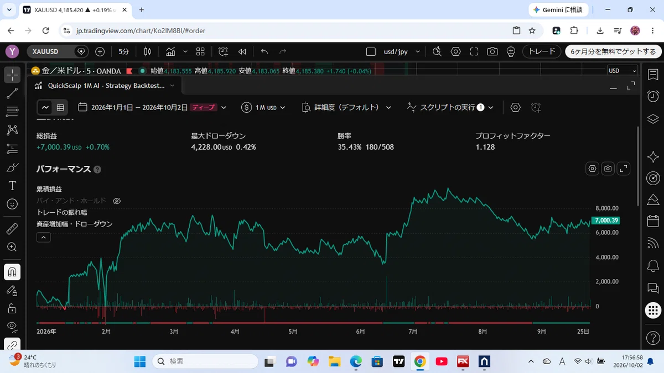Open the economic calendar in right sidebar
The image size is (664, 373).
[653, 221]
